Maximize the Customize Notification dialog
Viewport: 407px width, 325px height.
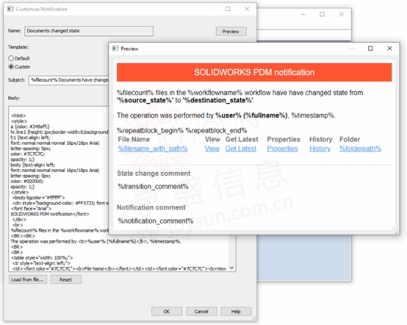coord(228,9)
